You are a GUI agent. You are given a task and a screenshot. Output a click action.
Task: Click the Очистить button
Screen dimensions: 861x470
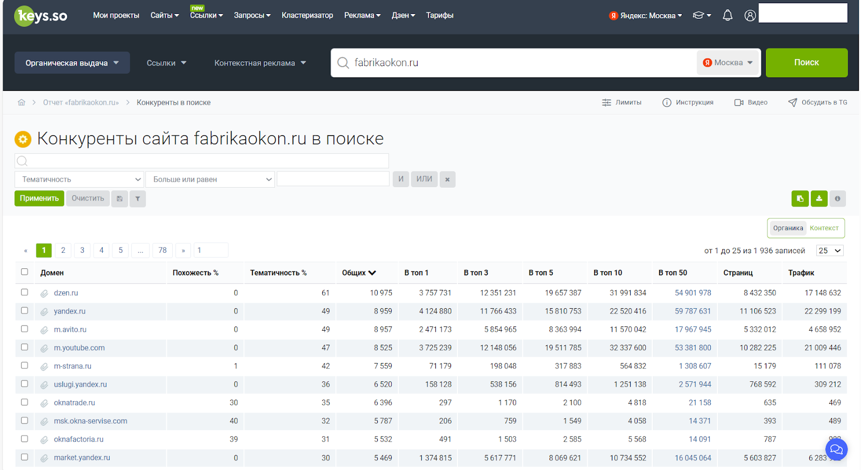pos(88,198)
